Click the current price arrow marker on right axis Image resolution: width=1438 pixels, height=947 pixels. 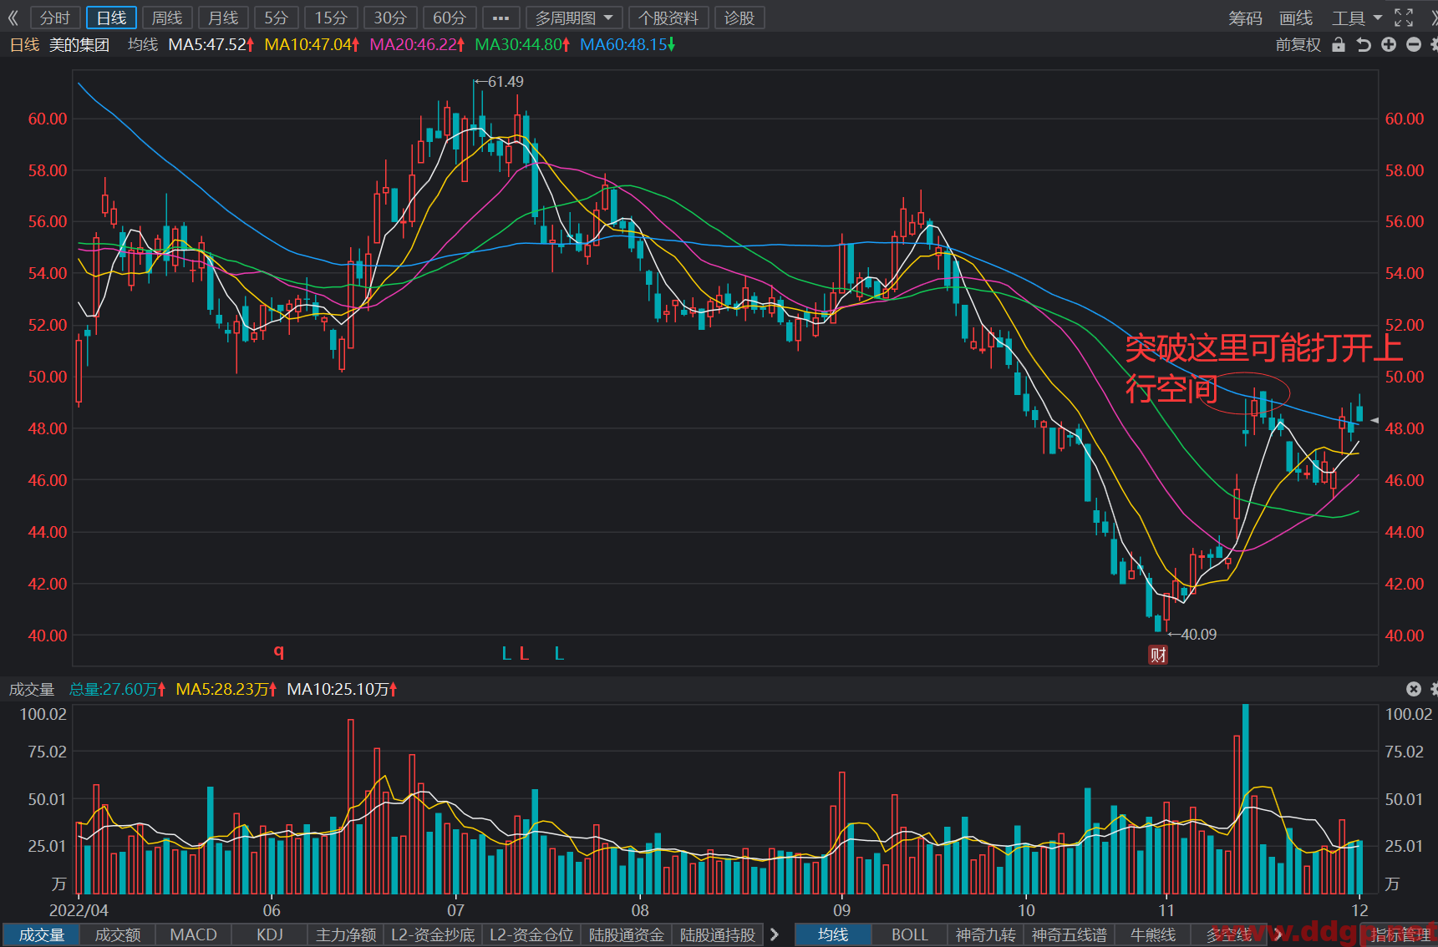click(x=1374, y=420)
